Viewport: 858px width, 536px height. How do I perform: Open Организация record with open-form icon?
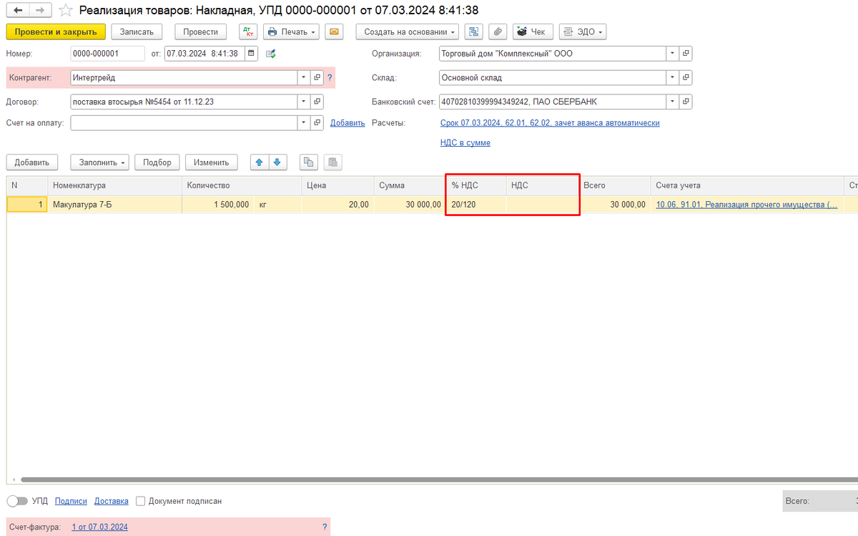pyautogui.click(x=686, y=54)
